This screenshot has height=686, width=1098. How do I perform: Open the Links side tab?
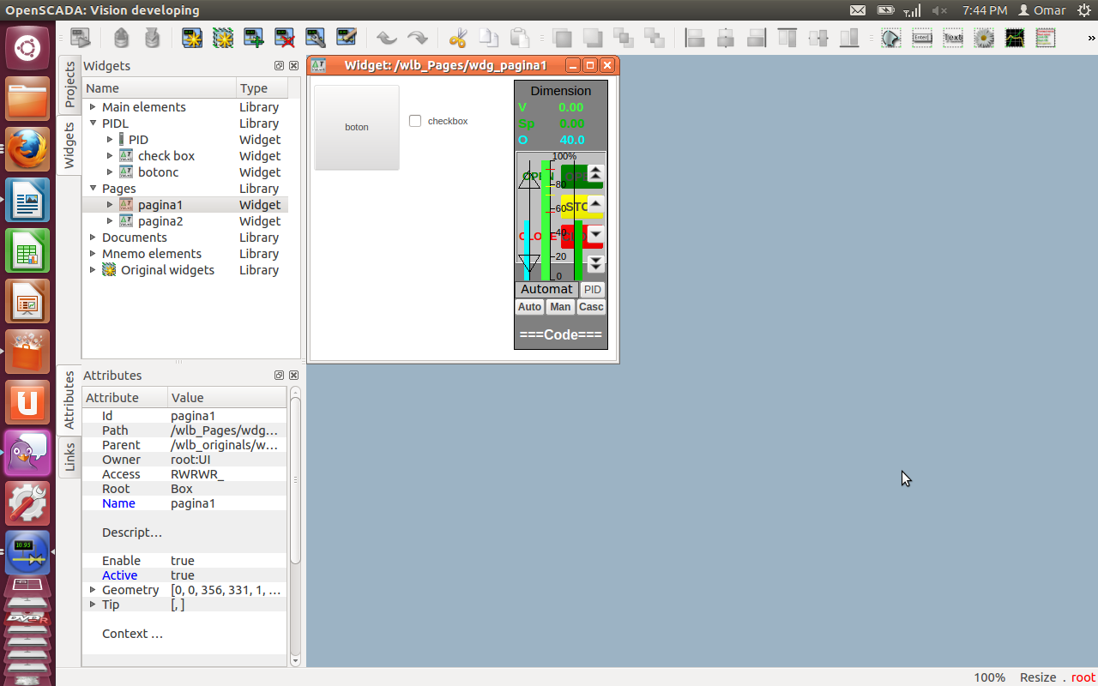(x=69, y=456)
